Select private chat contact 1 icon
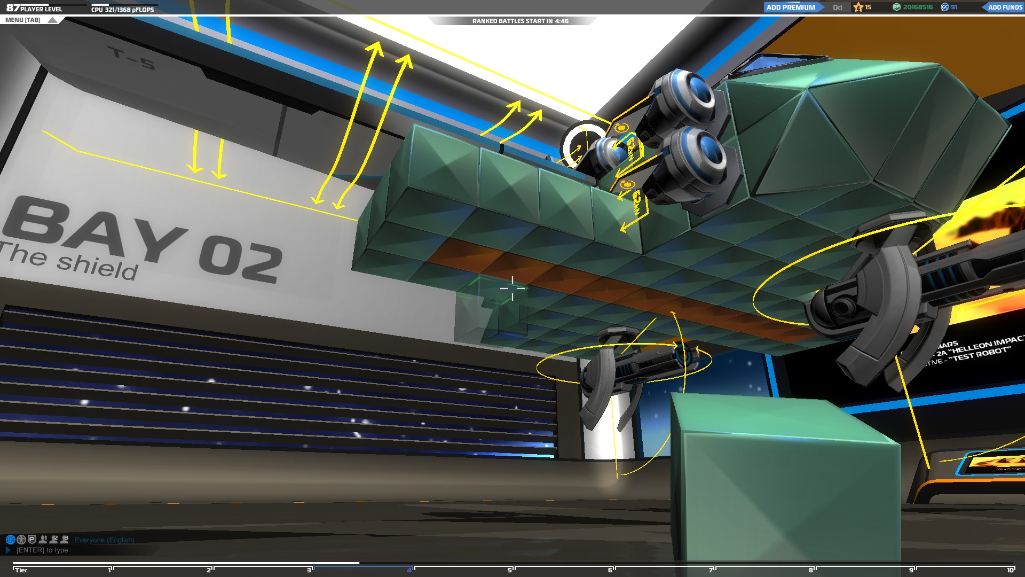The image size is (1025, 577). 43,540
